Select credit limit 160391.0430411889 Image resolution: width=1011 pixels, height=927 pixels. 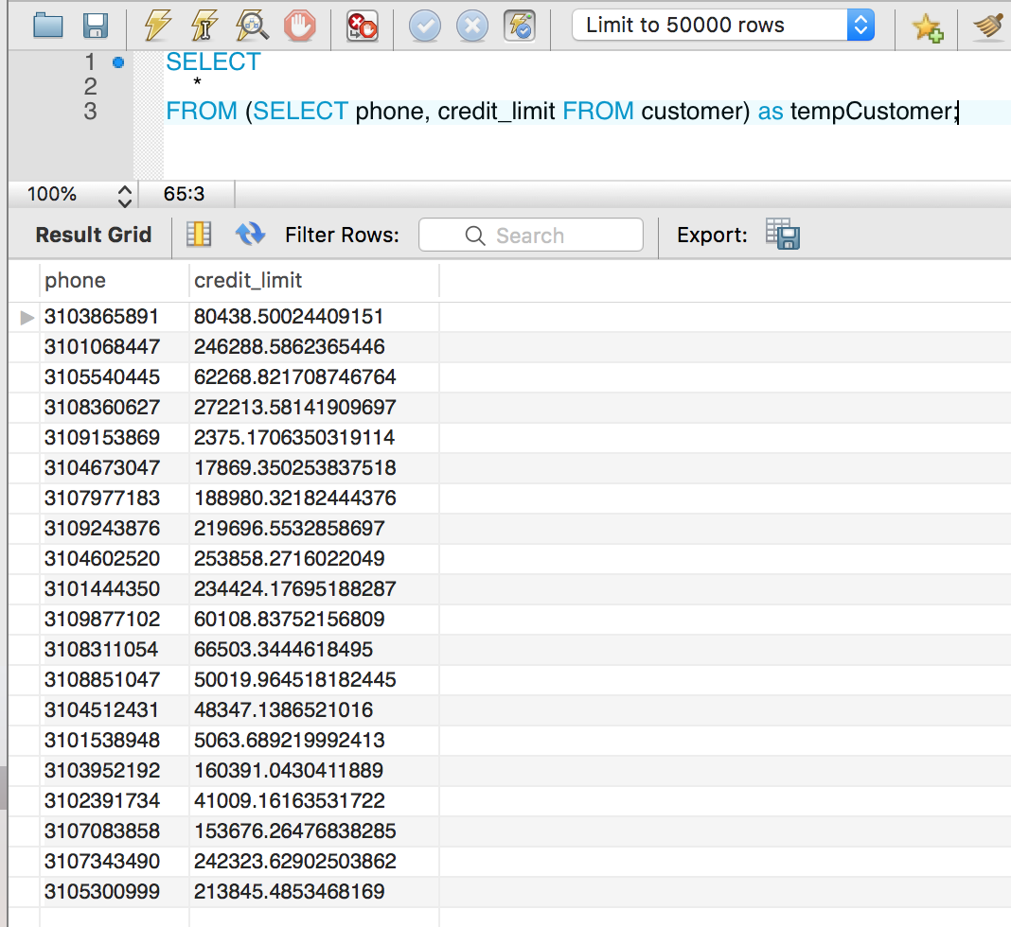click(x=313, y=771)
